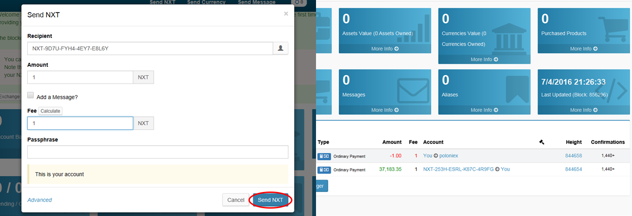
Task: Open block height 844658 link
Action: (574, 156)
